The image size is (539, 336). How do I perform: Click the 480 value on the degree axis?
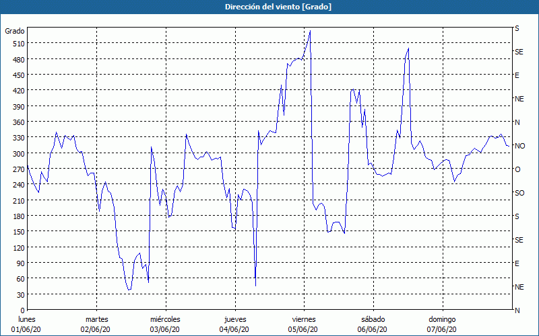[x=19, y=59]
